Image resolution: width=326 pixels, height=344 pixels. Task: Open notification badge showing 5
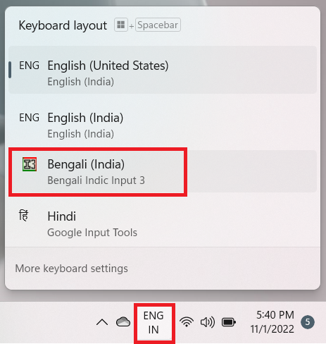click(x=308, y=322)
